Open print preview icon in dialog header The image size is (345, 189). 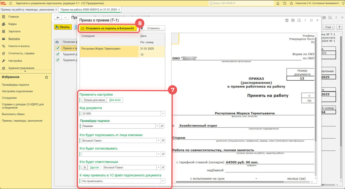tap(299, 20)
